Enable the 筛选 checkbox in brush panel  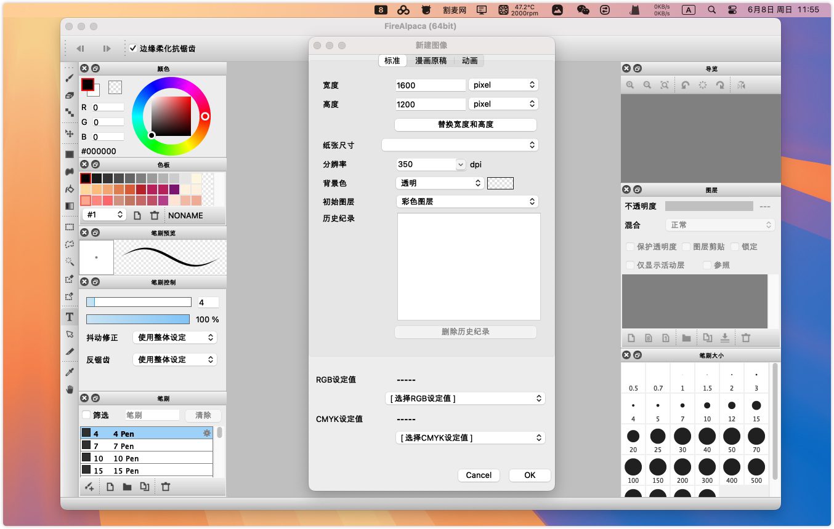point(86,415)
